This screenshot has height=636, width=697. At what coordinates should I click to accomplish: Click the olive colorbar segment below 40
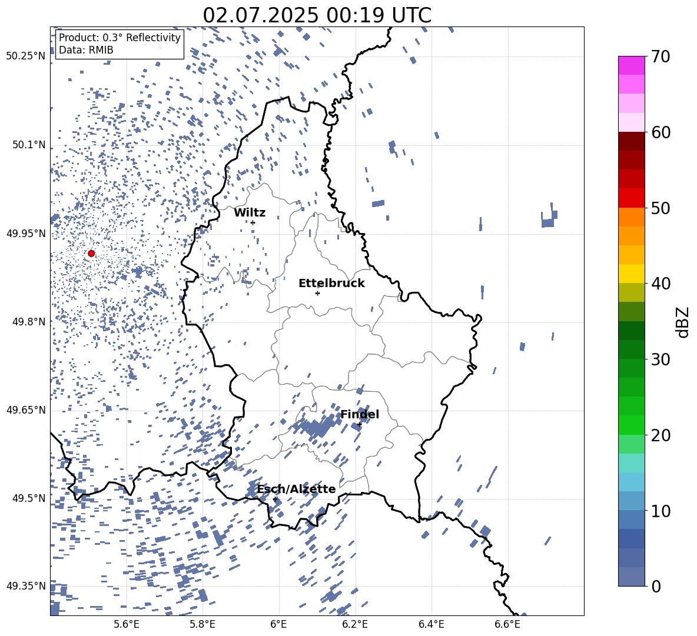[x=631, y=292]
